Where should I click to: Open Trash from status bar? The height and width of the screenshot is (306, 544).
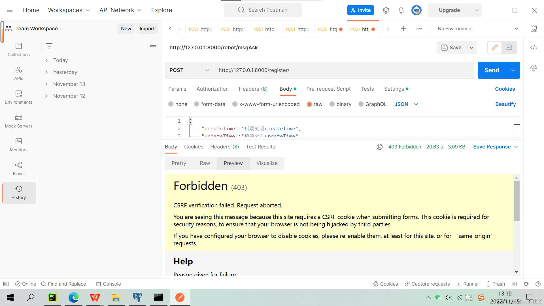click(496, 284)
